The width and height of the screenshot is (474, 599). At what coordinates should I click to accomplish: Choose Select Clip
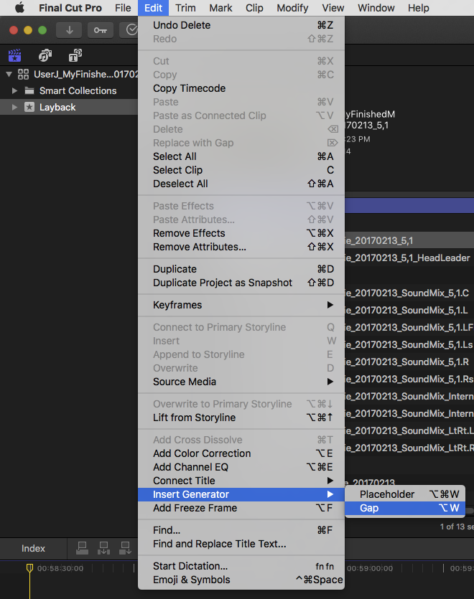pos(241,170)
